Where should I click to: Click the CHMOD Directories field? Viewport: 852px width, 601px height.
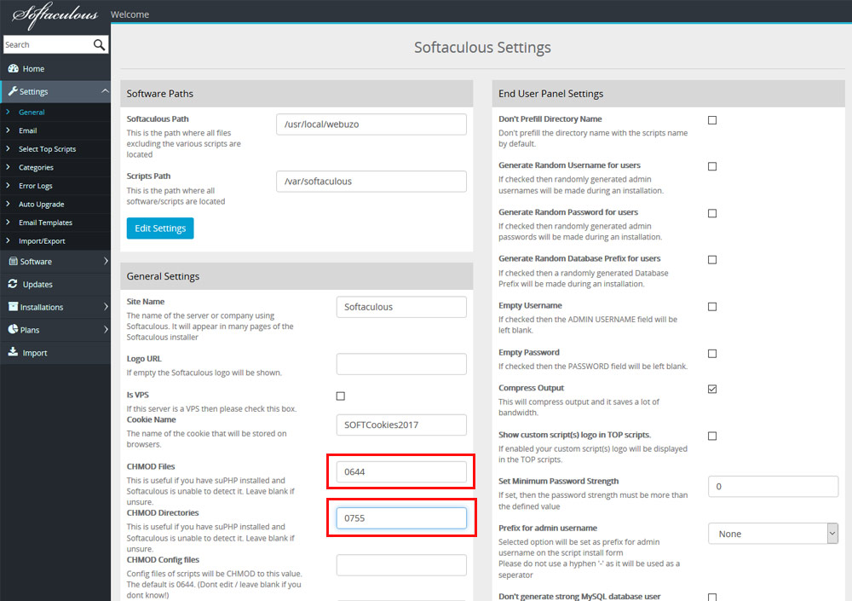(x=401, y=517)
